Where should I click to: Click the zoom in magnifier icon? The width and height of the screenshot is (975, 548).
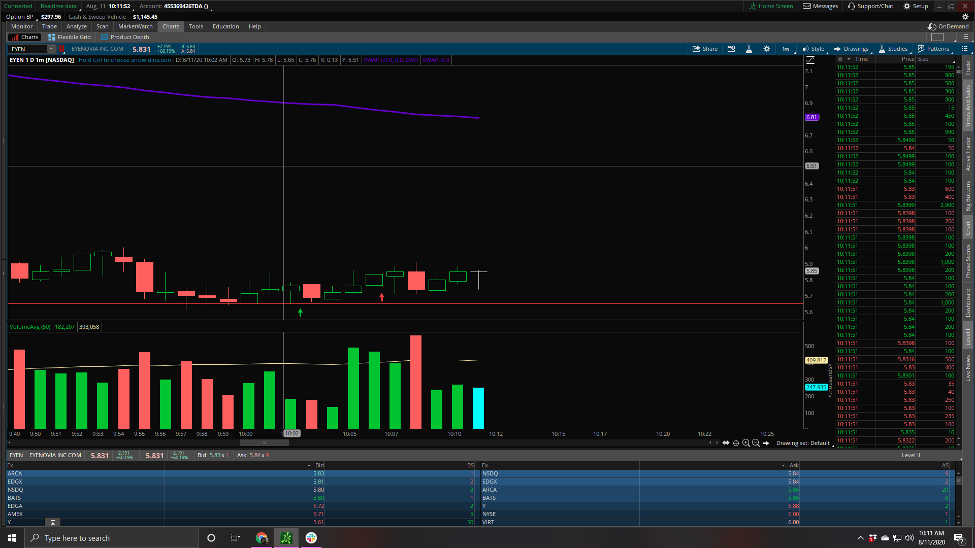click(746, 443)
